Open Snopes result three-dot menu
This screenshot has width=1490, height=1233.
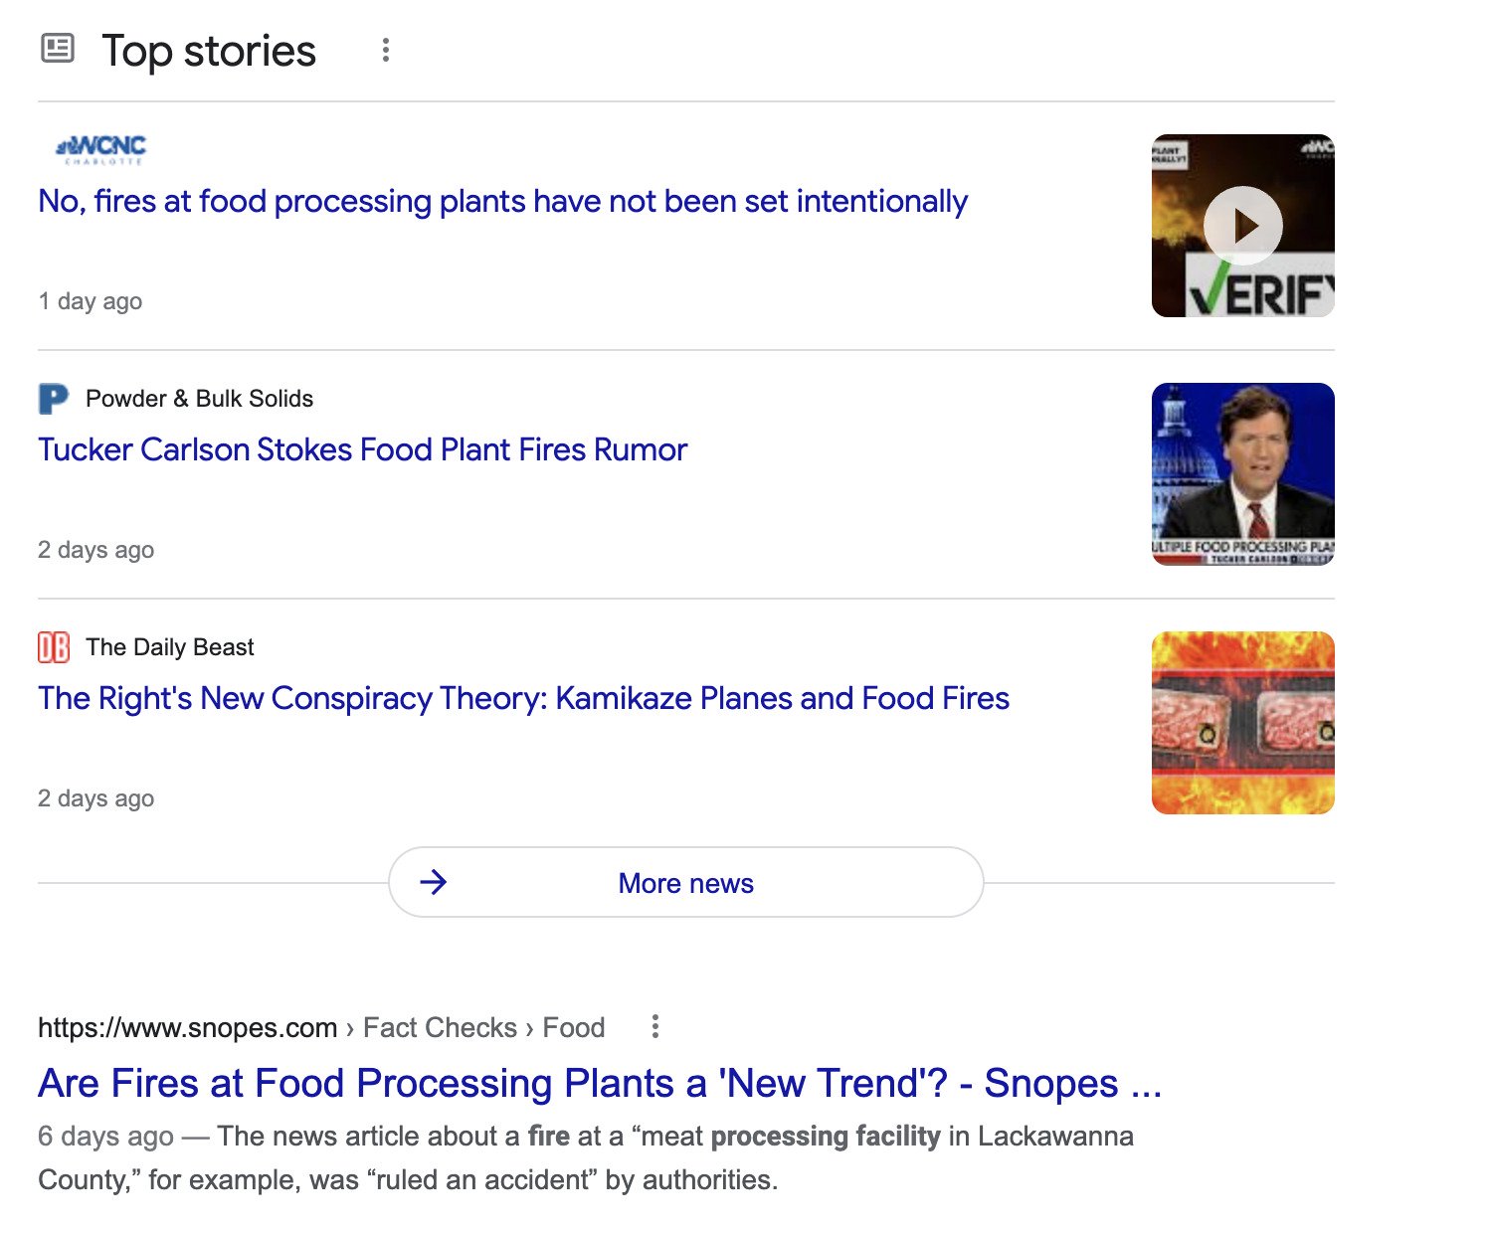[x=654, y=1026]
